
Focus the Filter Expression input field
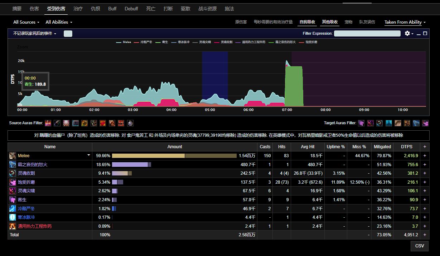[367, 34]
